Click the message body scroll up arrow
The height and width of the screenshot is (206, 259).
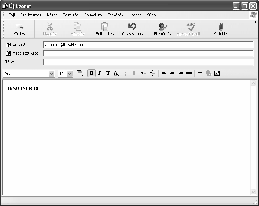coord(253,83)
